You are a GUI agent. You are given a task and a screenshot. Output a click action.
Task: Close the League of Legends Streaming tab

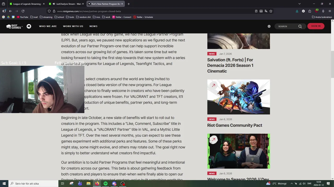(x=44, y=4)
